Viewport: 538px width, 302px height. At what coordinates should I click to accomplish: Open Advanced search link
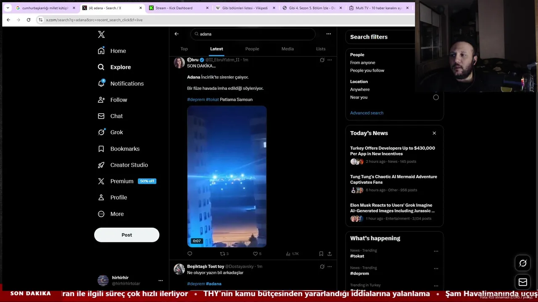(x=367, y=113)
